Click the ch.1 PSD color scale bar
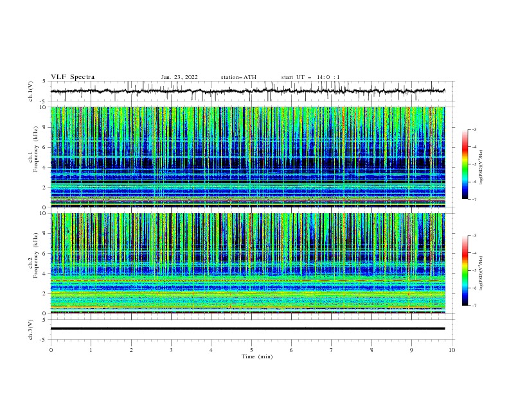The image size is (509, 393). pos(465,164)
